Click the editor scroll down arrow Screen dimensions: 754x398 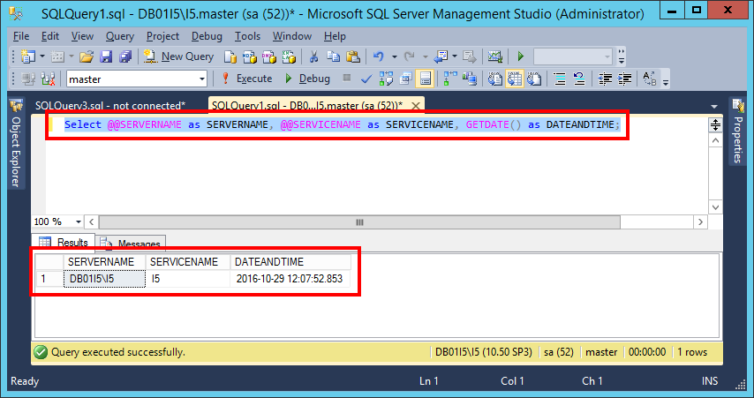(715, 207)
